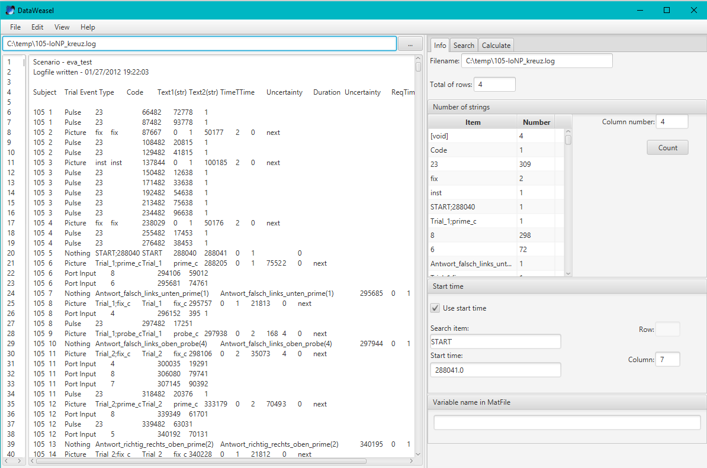The image size is (707, 468).
Task: Click the Start time section header
Action: 567,286
